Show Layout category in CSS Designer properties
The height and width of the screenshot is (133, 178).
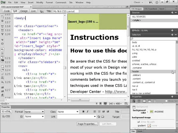134,101
